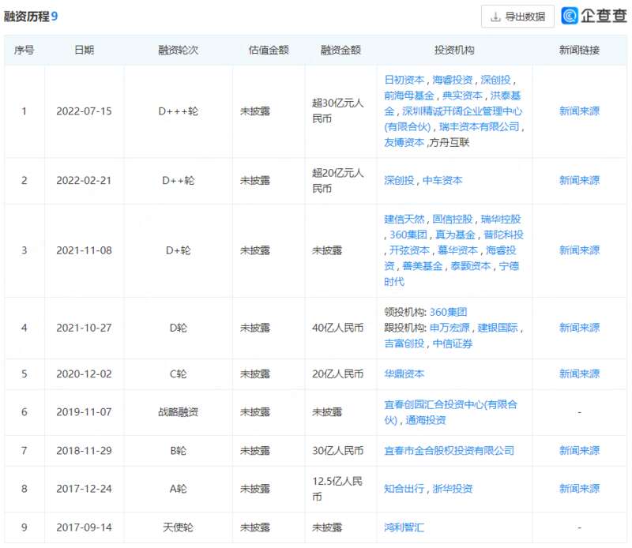
Task: Open the 通海投资 investor link
Action: pos(426,420)
